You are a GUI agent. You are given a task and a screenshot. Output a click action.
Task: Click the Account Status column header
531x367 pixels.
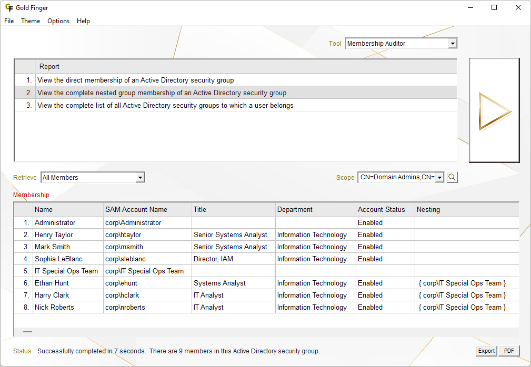(382, 209)
